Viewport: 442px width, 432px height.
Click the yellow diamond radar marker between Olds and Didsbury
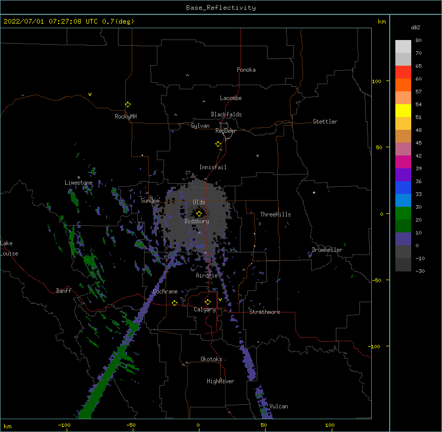(x=199, y=213)
